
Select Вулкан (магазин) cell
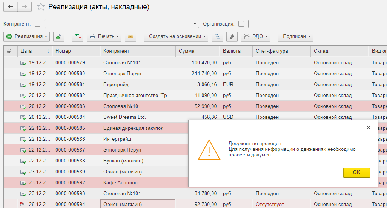pyautogui.click(x=138, y=161)
